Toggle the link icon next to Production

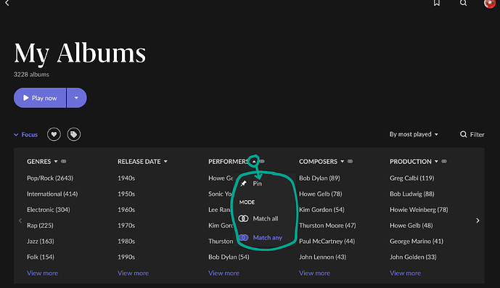pos(444,161)
